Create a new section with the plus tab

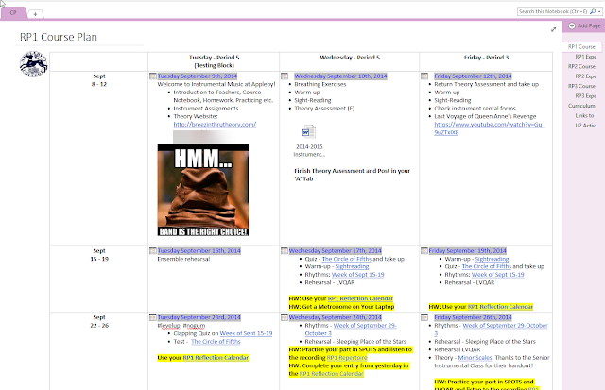pyautogui.click(x=35, y=14)
